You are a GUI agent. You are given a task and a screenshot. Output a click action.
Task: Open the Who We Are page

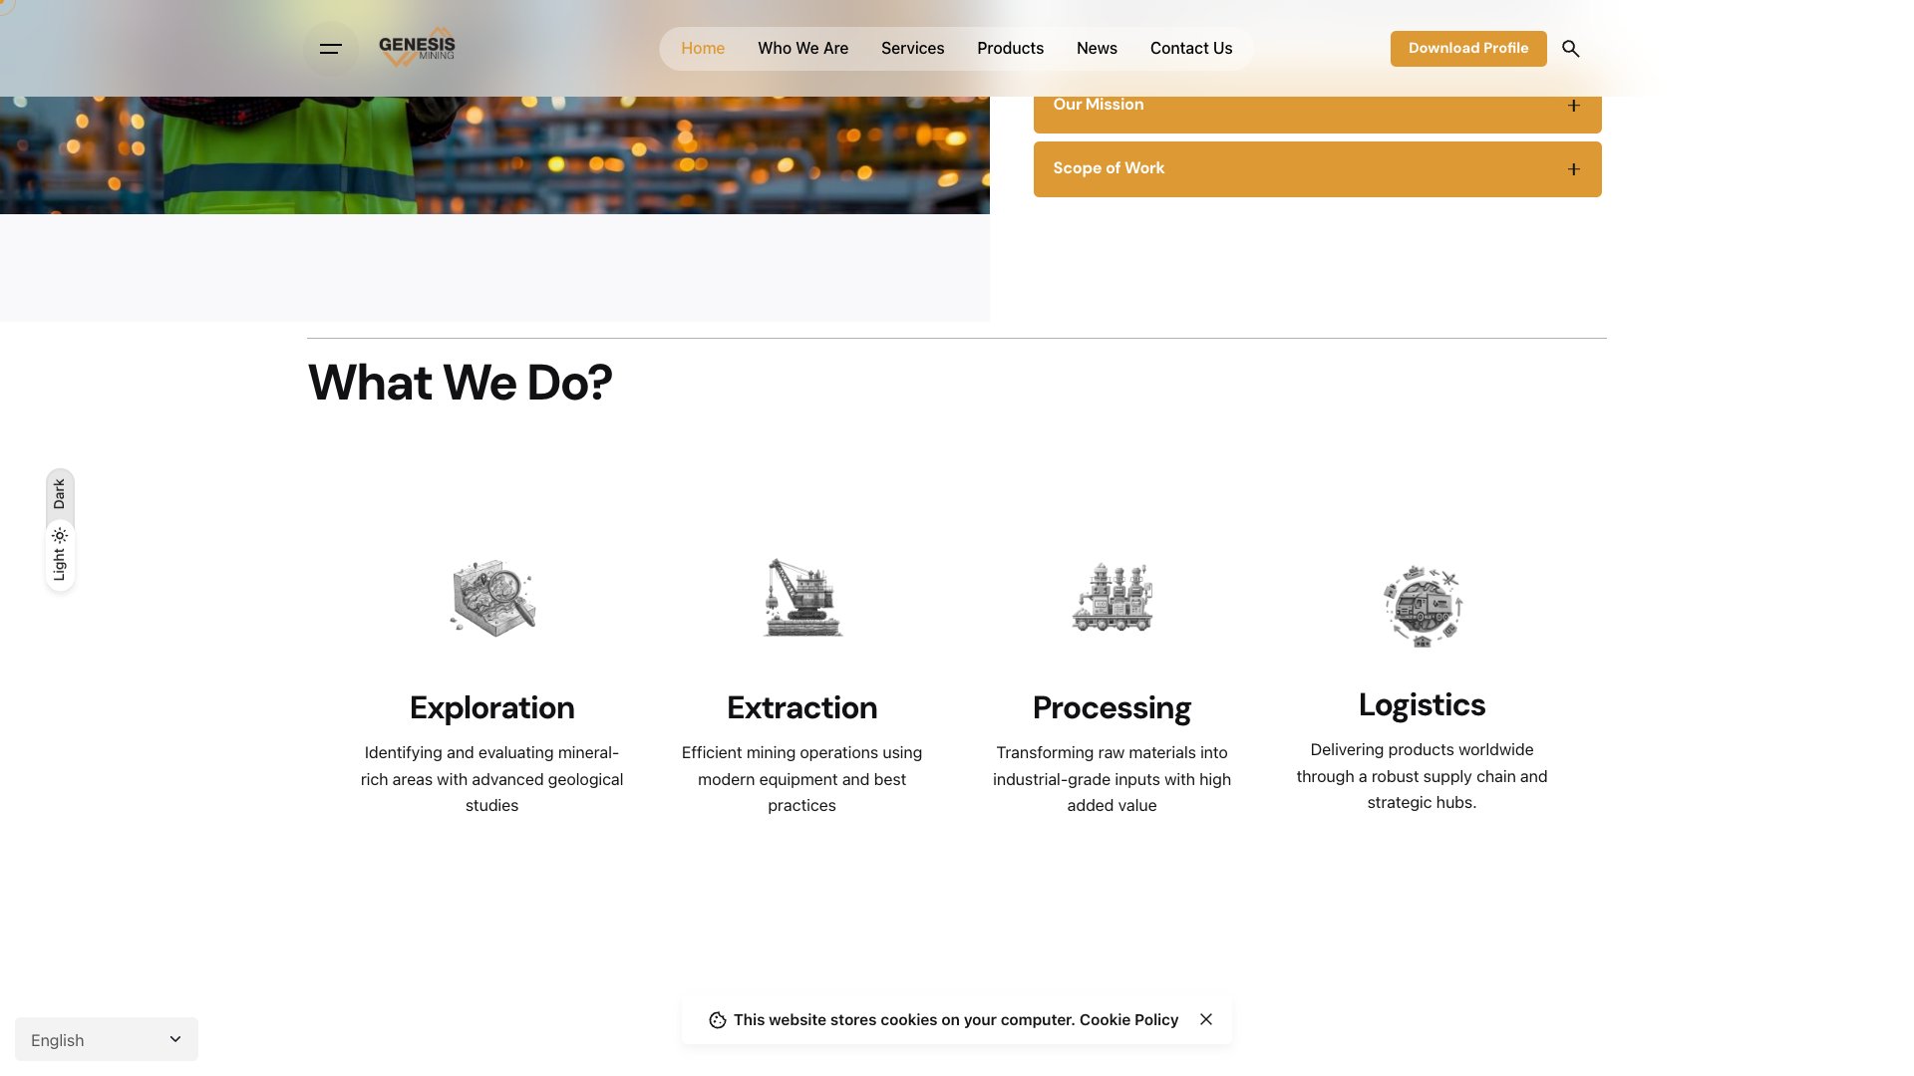tap(803, 48)
